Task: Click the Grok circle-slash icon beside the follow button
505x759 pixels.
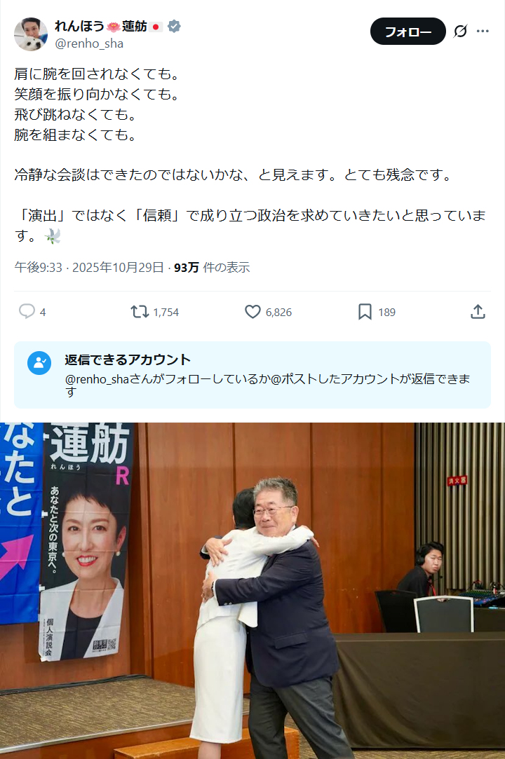Action: (460, 31)
